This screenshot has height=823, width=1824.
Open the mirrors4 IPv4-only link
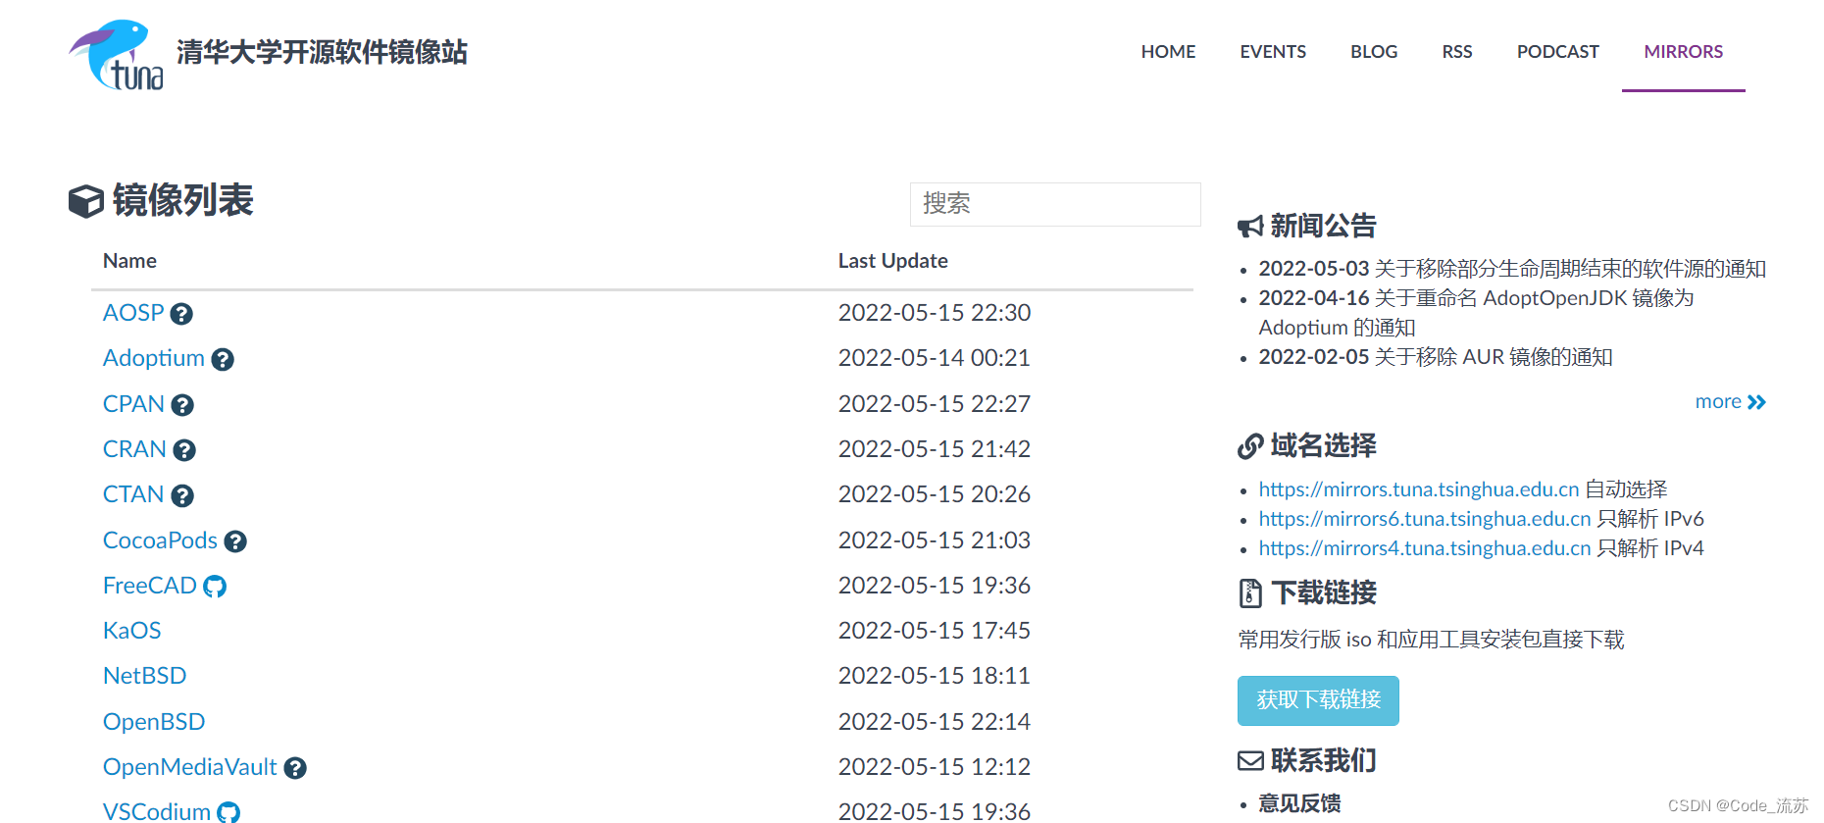(1425, 548)
